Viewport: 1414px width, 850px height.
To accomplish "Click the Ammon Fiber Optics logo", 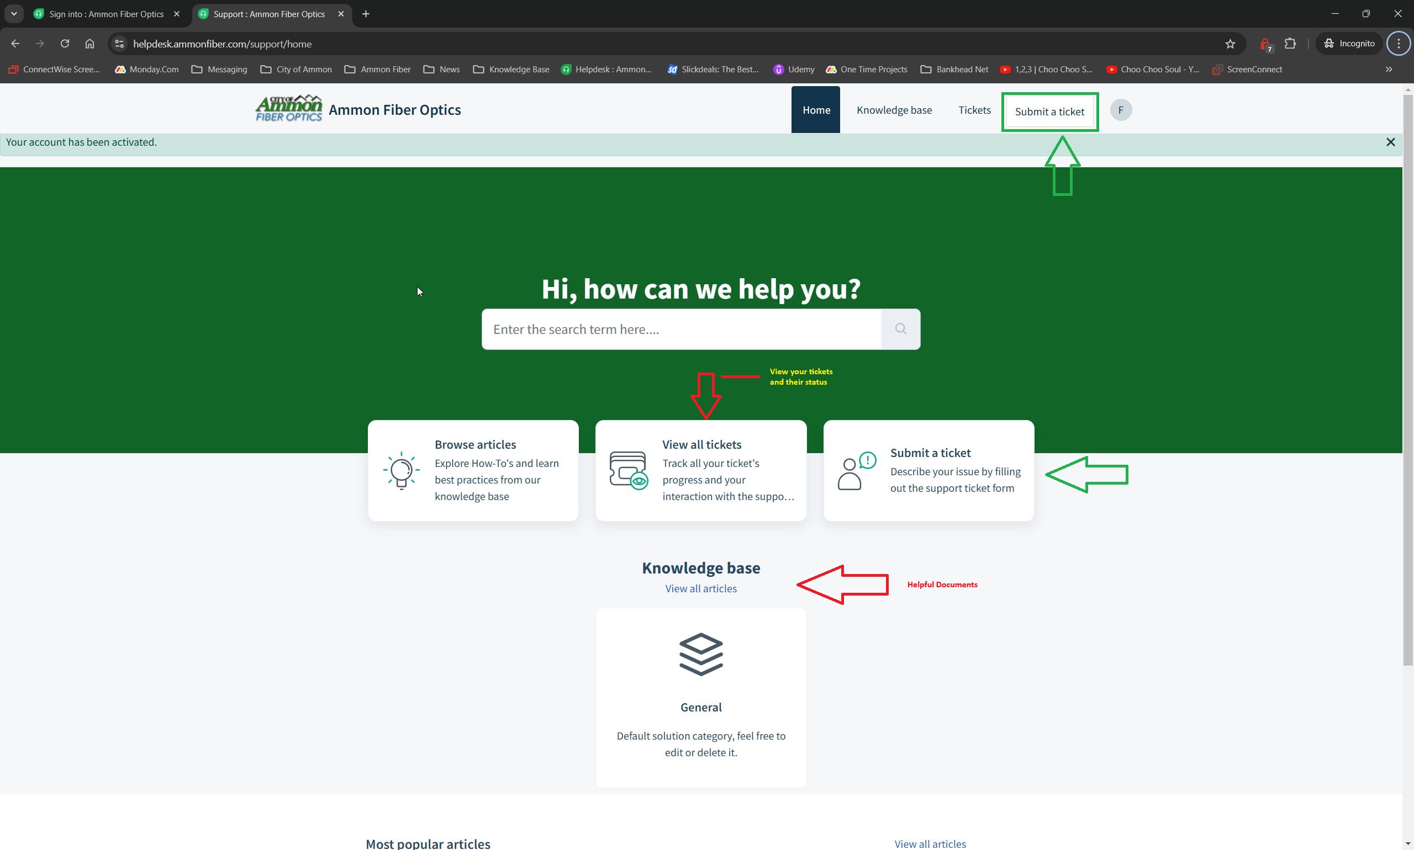I will pyautogui.click(x=289, y=109).
